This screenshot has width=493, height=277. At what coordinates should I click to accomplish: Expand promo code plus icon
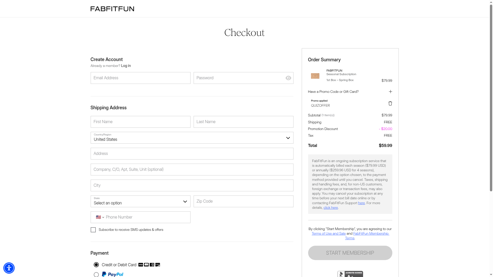390,92
